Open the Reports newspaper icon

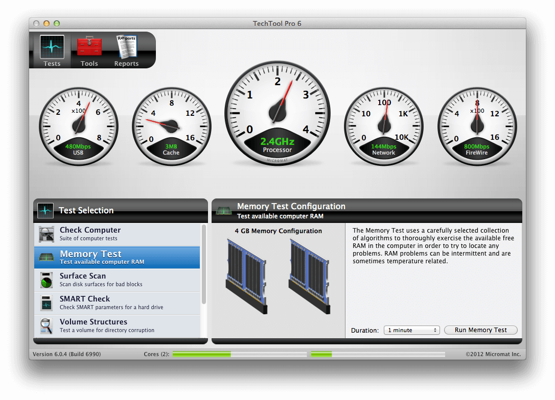pos(126,46)
